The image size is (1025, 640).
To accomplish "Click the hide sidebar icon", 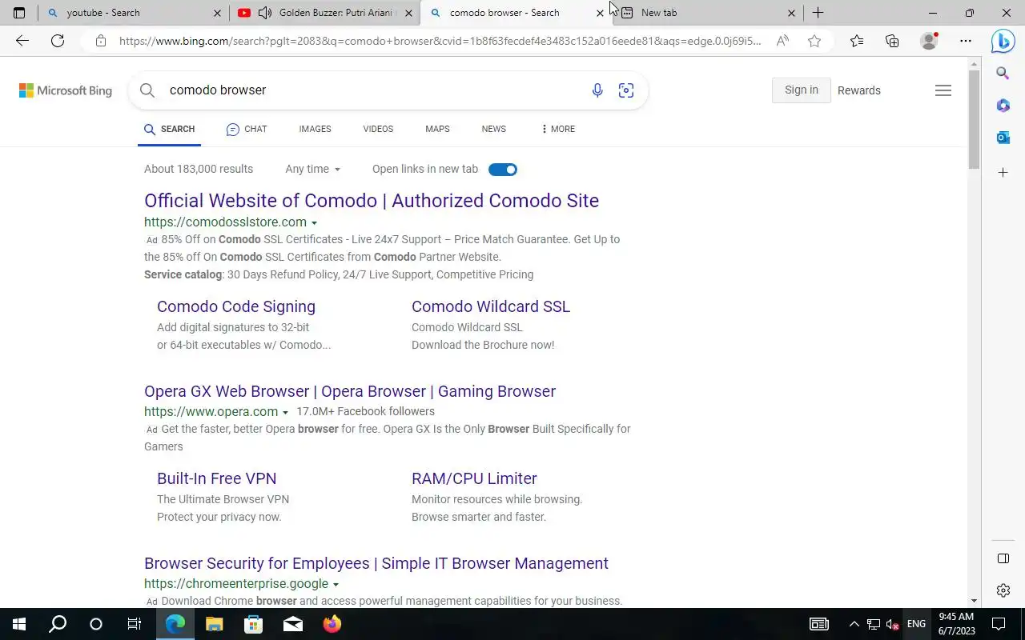I will tap(1003, 558).
